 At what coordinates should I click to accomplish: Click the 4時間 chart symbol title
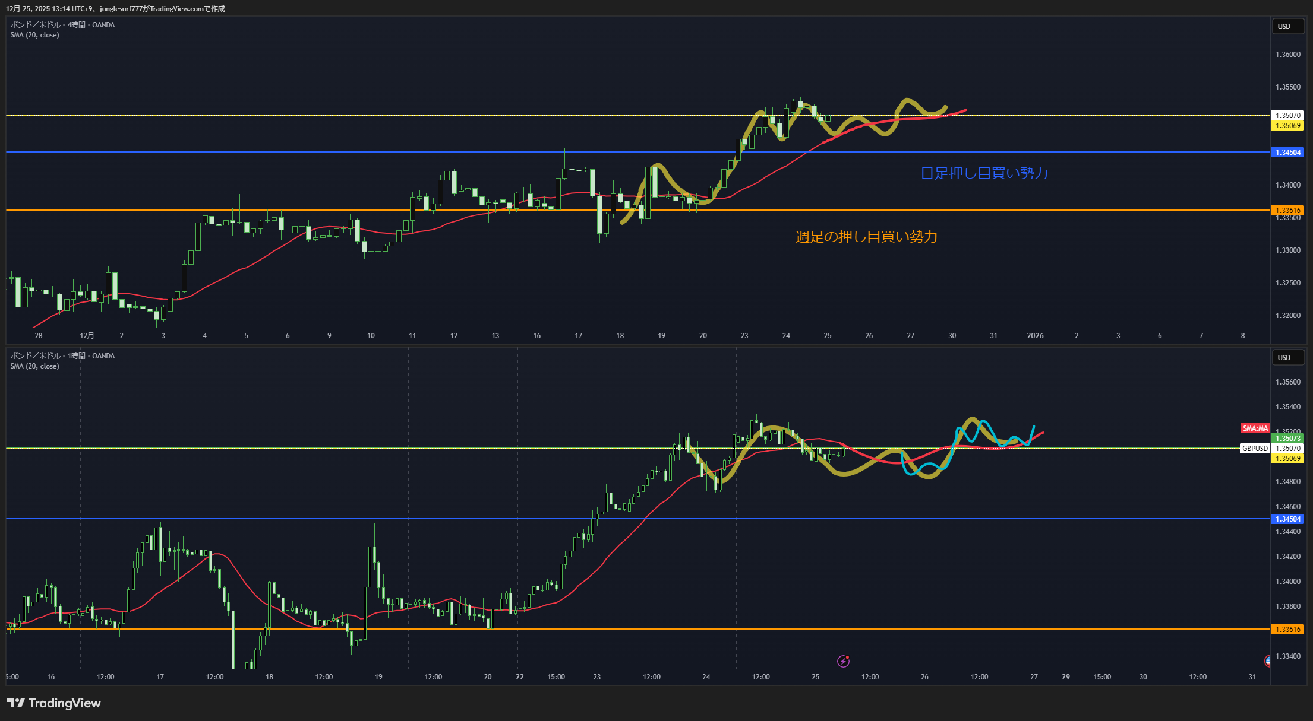[x=62, y=25]
